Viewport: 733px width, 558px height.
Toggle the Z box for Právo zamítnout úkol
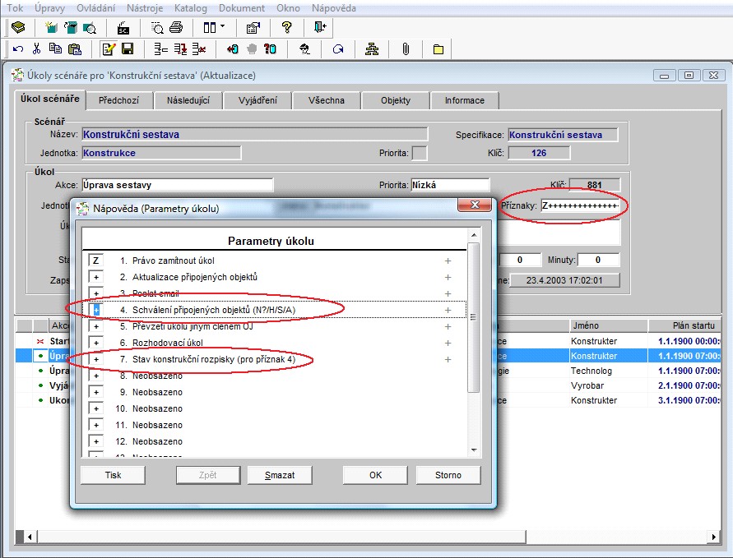95,261
